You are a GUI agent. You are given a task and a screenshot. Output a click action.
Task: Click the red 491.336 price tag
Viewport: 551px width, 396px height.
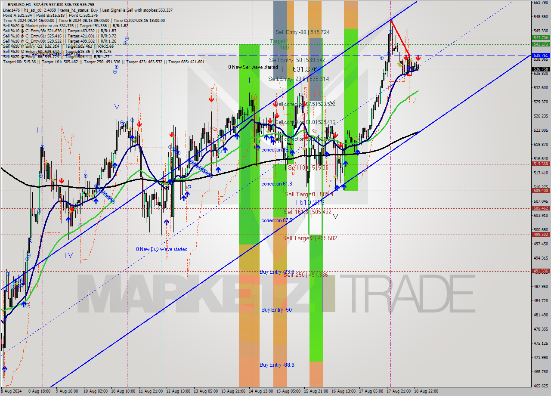(541, 271)
